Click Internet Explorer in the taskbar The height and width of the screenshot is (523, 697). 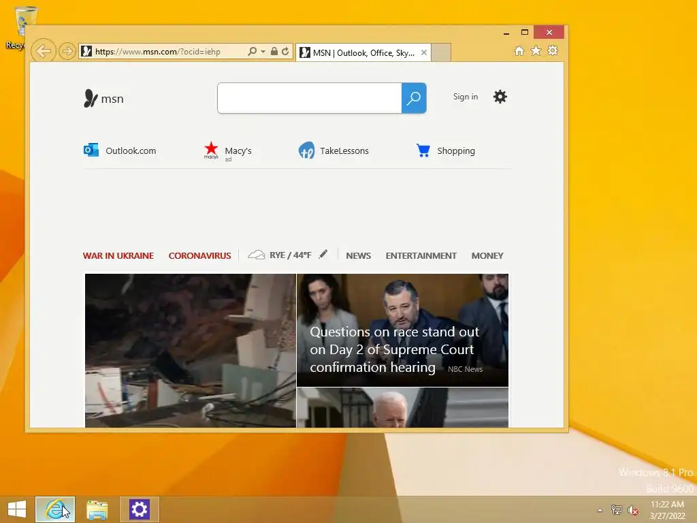pos(55,509)
